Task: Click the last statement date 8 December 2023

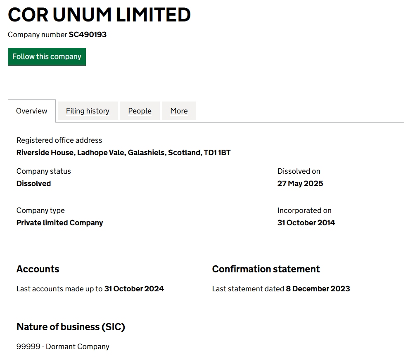Action: pyautogui.click(x=318, y=288)
